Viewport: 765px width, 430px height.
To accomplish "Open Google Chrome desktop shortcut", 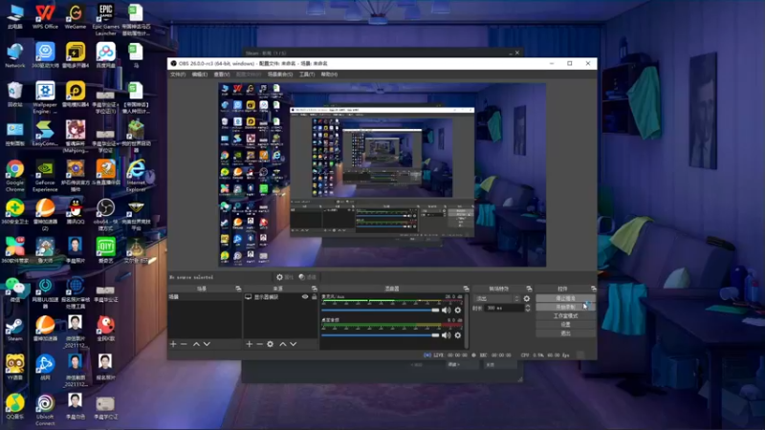I will (14, 176).
